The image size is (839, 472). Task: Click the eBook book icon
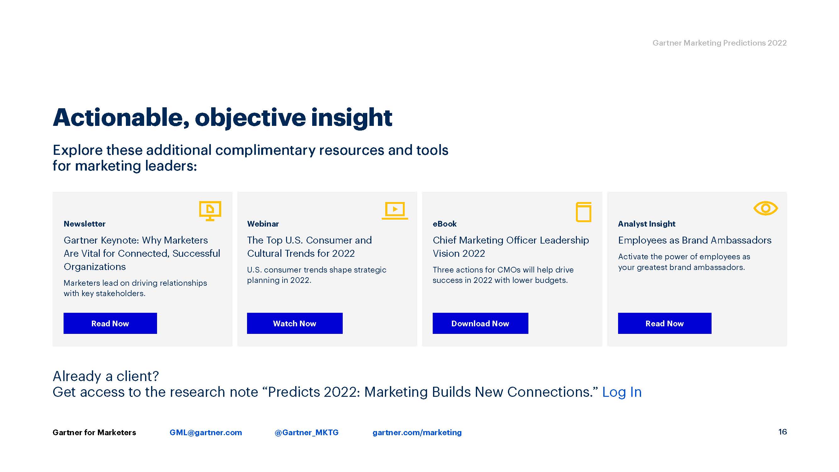(583, 212)
